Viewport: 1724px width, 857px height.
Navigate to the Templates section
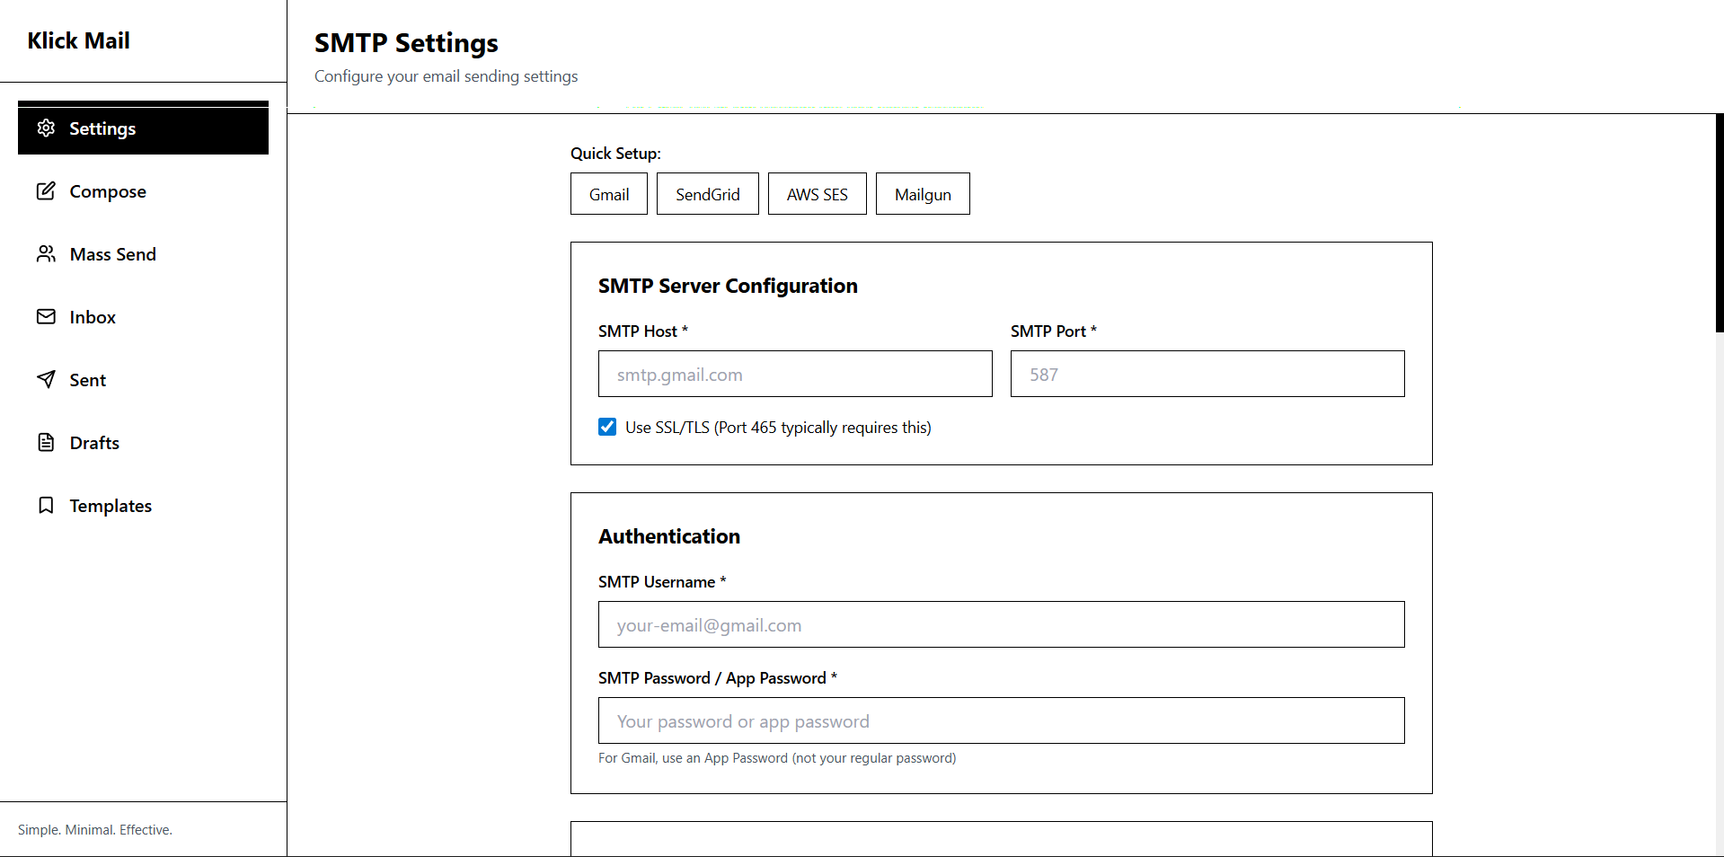[111, 505]
